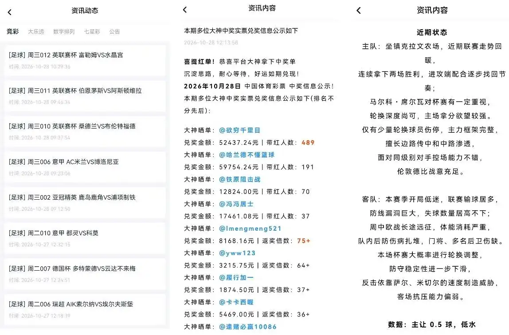Open 周三002 亚冠精英 鹿岛鹿角VS浦项制铁 article

pyautogui.click(x=85, y=203)
